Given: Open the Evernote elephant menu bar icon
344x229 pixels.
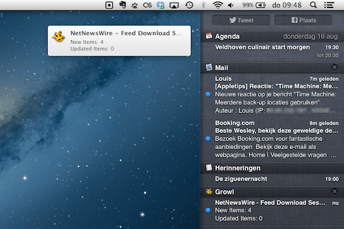Looking at the screenshot, I should tap(123, 5).
